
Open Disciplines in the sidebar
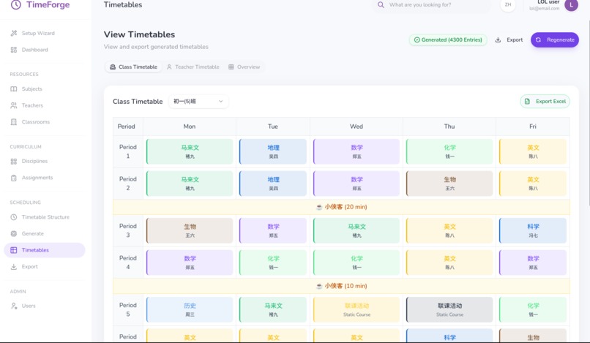tap(45, 161)
